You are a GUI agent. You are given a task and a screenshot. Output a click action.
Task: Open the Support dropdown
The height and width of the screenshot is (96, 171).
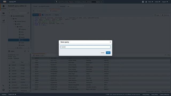click(165, 2)
